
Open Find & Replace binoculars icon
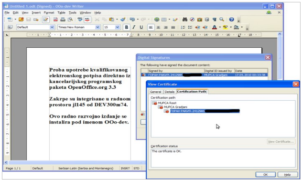(x=185, y=20)
